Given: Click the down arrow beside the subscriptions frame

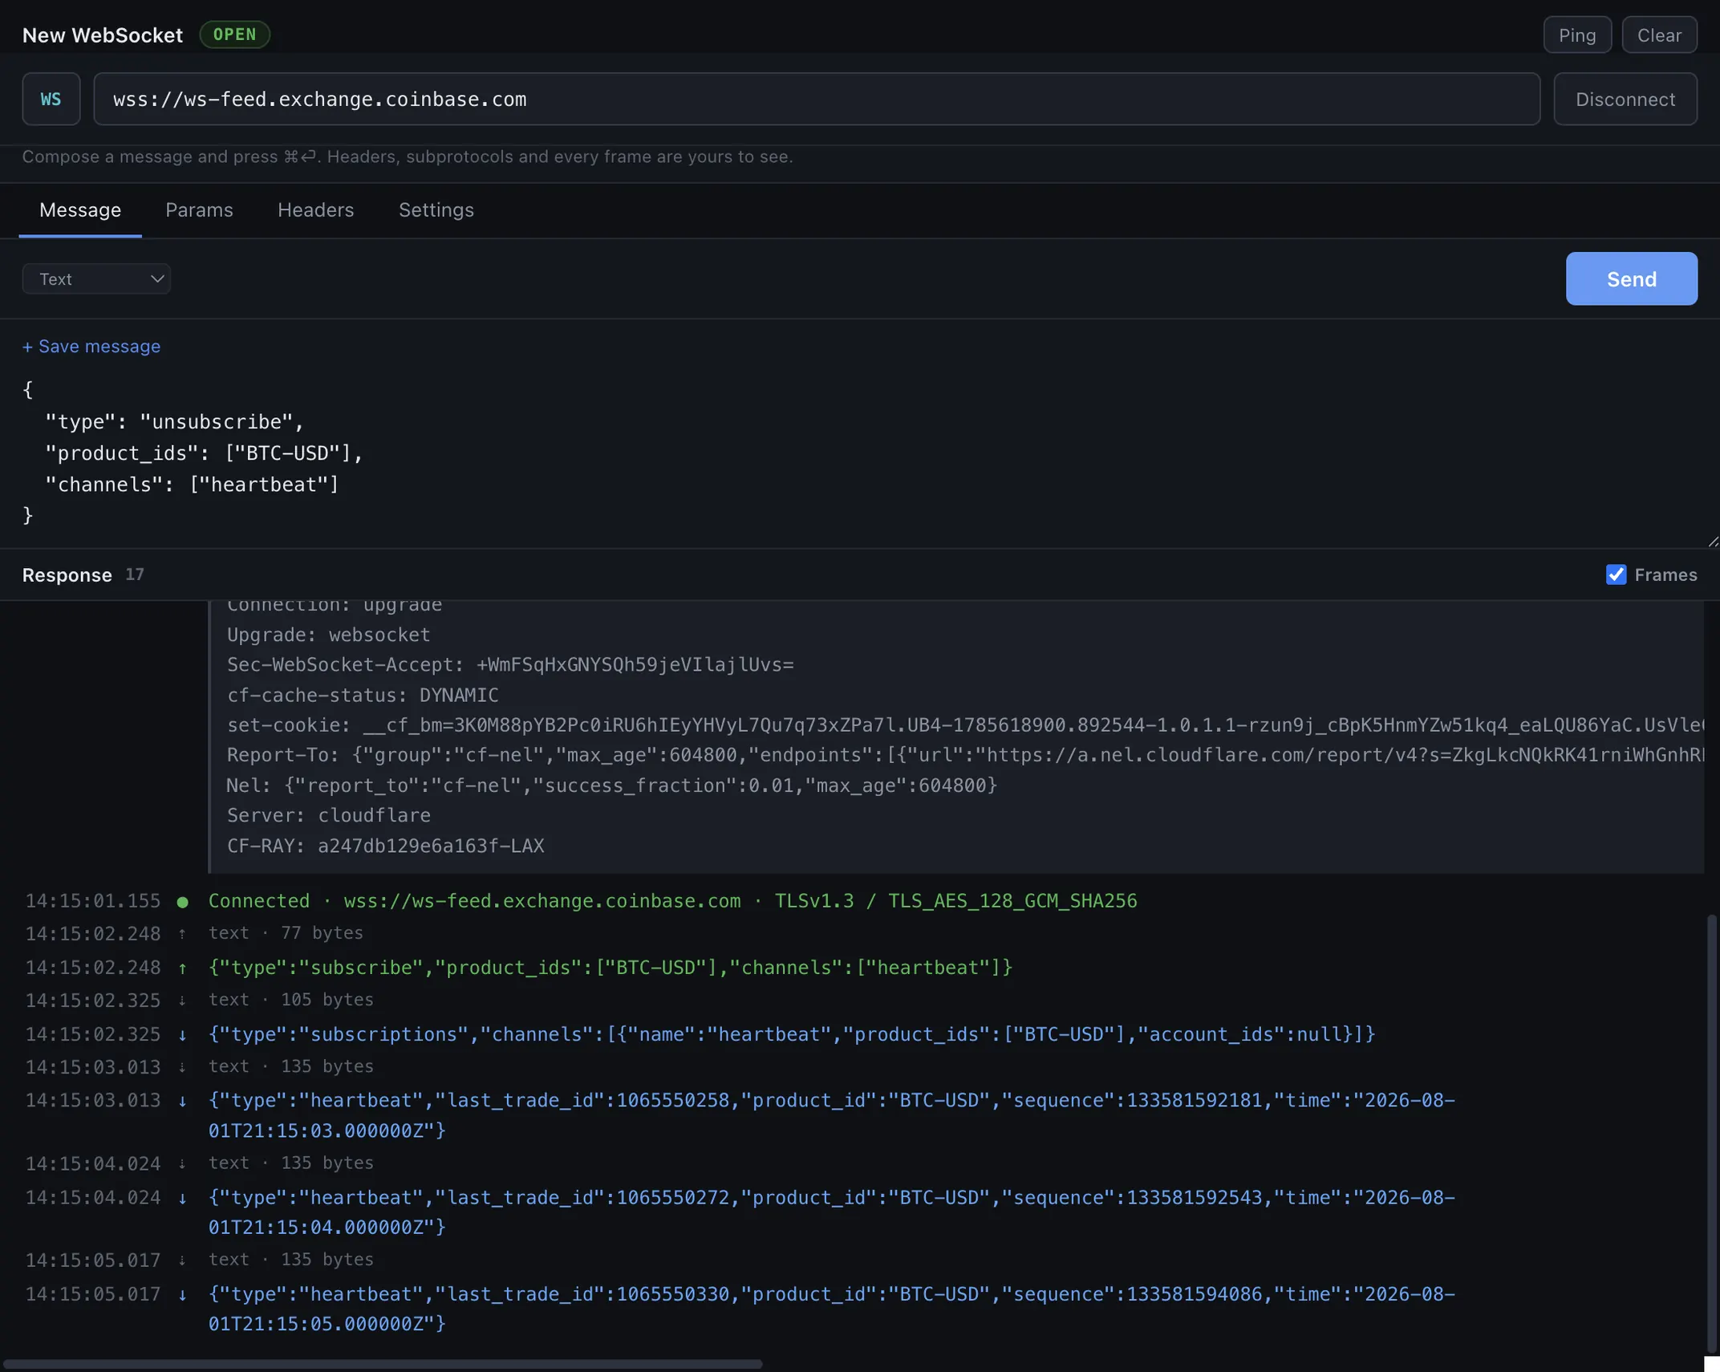Looking at the screenshot, I should pos(183,1035).
